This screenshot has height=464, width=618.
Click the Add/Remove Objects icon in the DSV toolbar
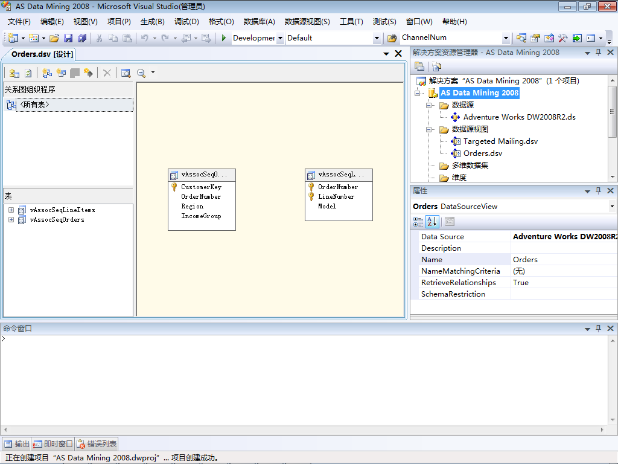click(14, 73)
